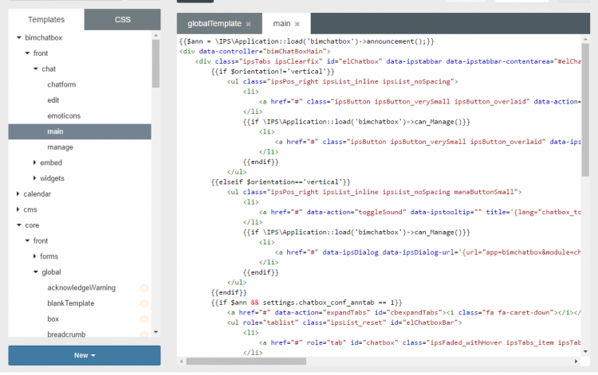
Task: Switch to the CSS tab
Action: (x=122, y=19)
